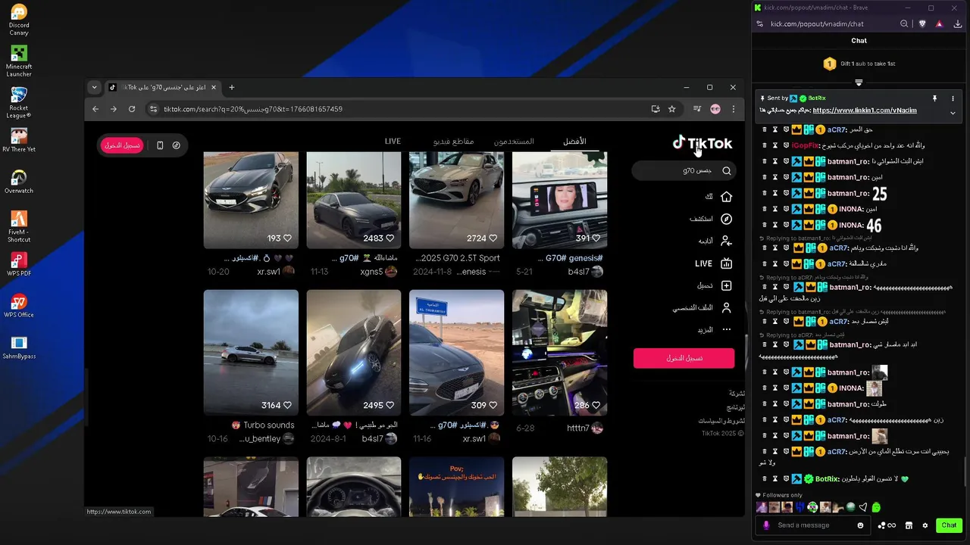Click the green Chat send button
970x545 pixels.
[x=949, y=525]
